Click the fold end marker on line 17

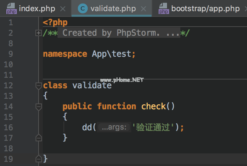39,138
